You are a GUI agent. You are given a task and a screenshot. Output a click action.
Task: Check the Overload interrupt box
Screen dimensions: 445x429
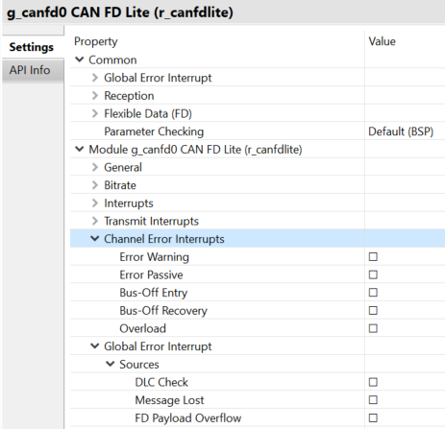pyautogui.click(x=373, y=328)
